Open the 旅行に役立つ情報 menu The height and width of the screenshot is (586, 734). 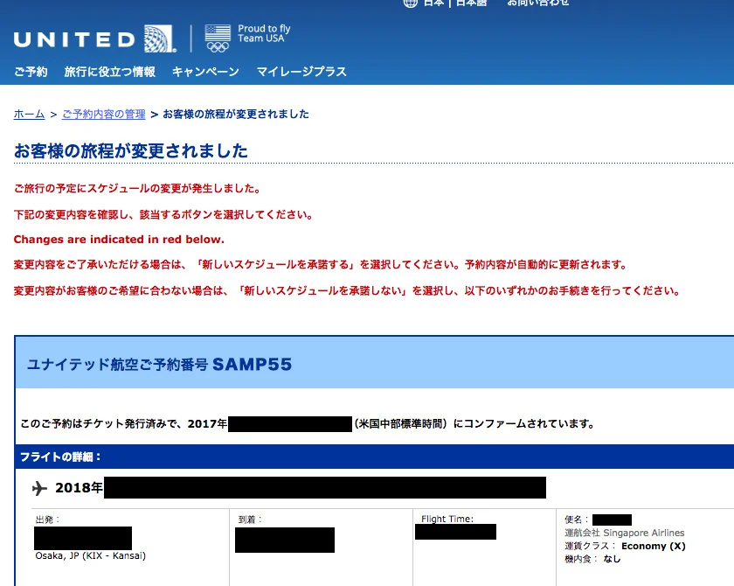tap(109, 72)
